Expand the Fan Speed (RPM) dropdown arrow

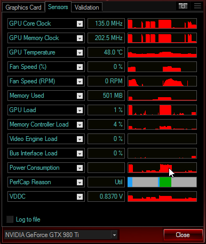tap(80, 81)
